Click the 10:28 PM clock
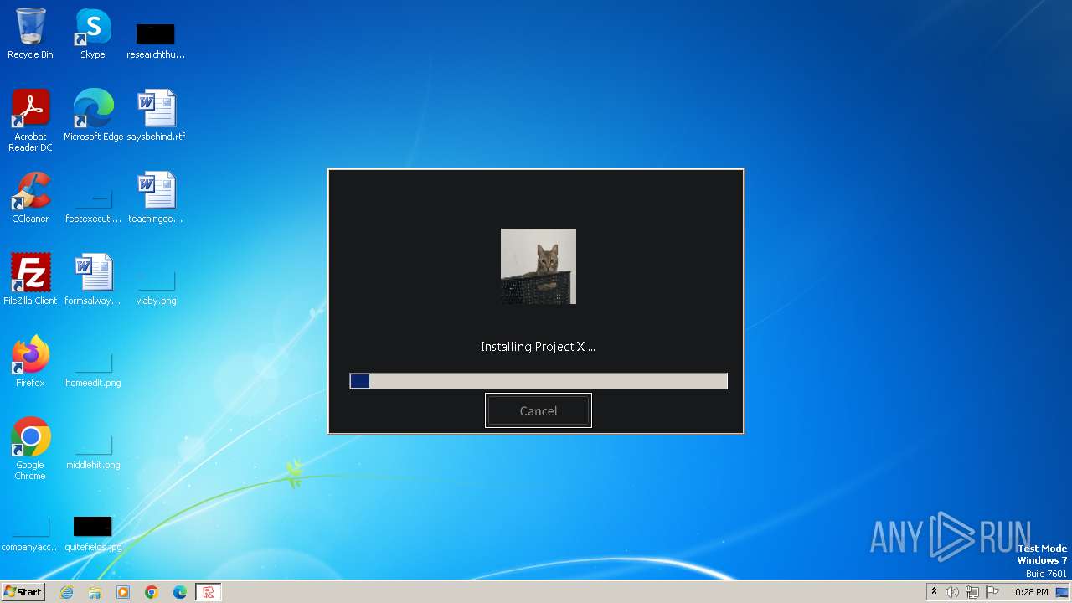1072x603 pixels. tap(1029, 592)
